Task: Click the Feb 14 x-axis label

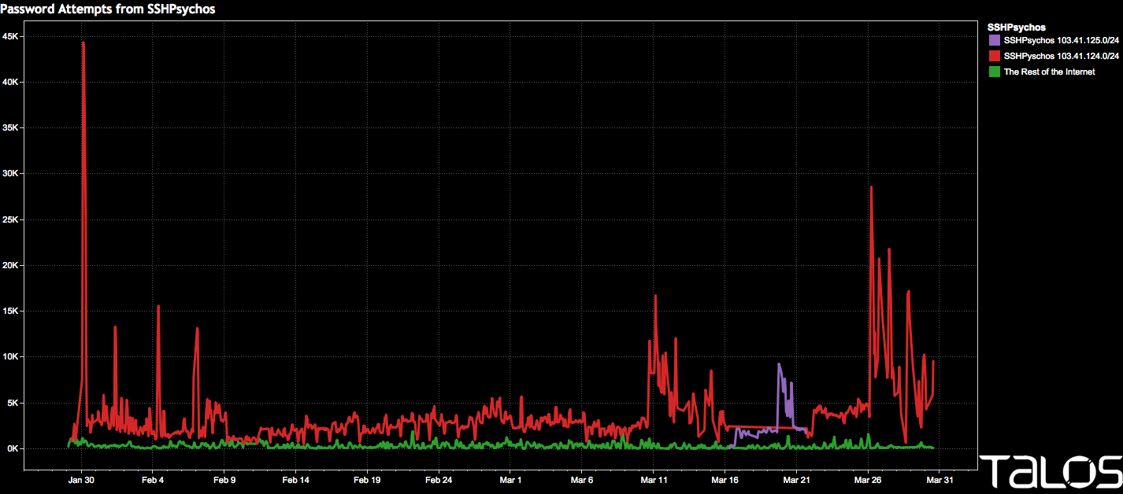Action: coord(295,479)
